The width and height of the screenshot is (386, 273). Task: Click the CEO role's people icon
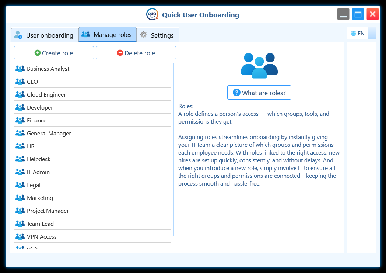coord(20,82)
